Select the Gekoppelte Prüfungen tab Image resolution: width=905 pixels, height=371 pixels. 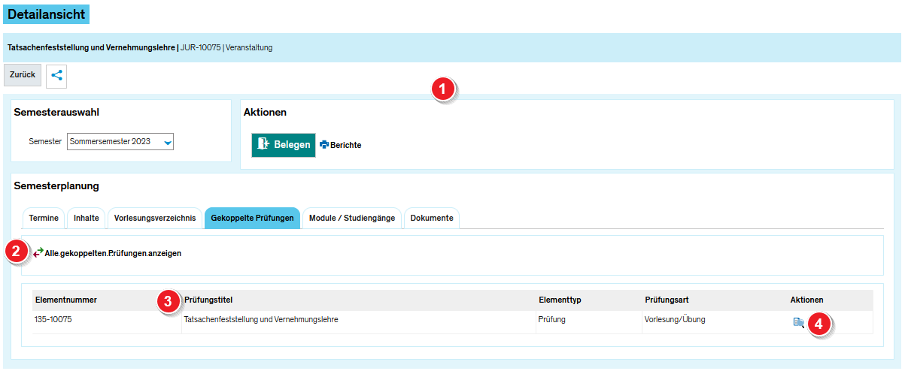[x=252, y=218]
